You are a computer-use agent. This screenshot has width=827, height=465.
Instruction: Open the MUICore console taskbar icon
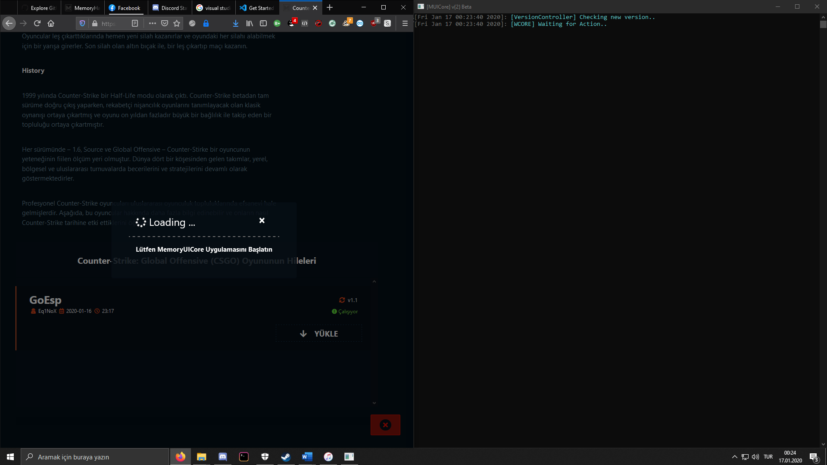[x=349, y=457]
